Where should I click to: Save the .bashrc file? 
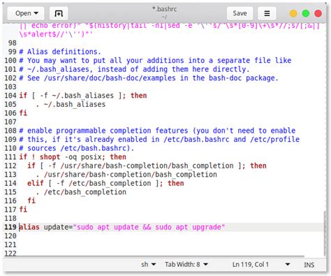click(x=240, y=13)
